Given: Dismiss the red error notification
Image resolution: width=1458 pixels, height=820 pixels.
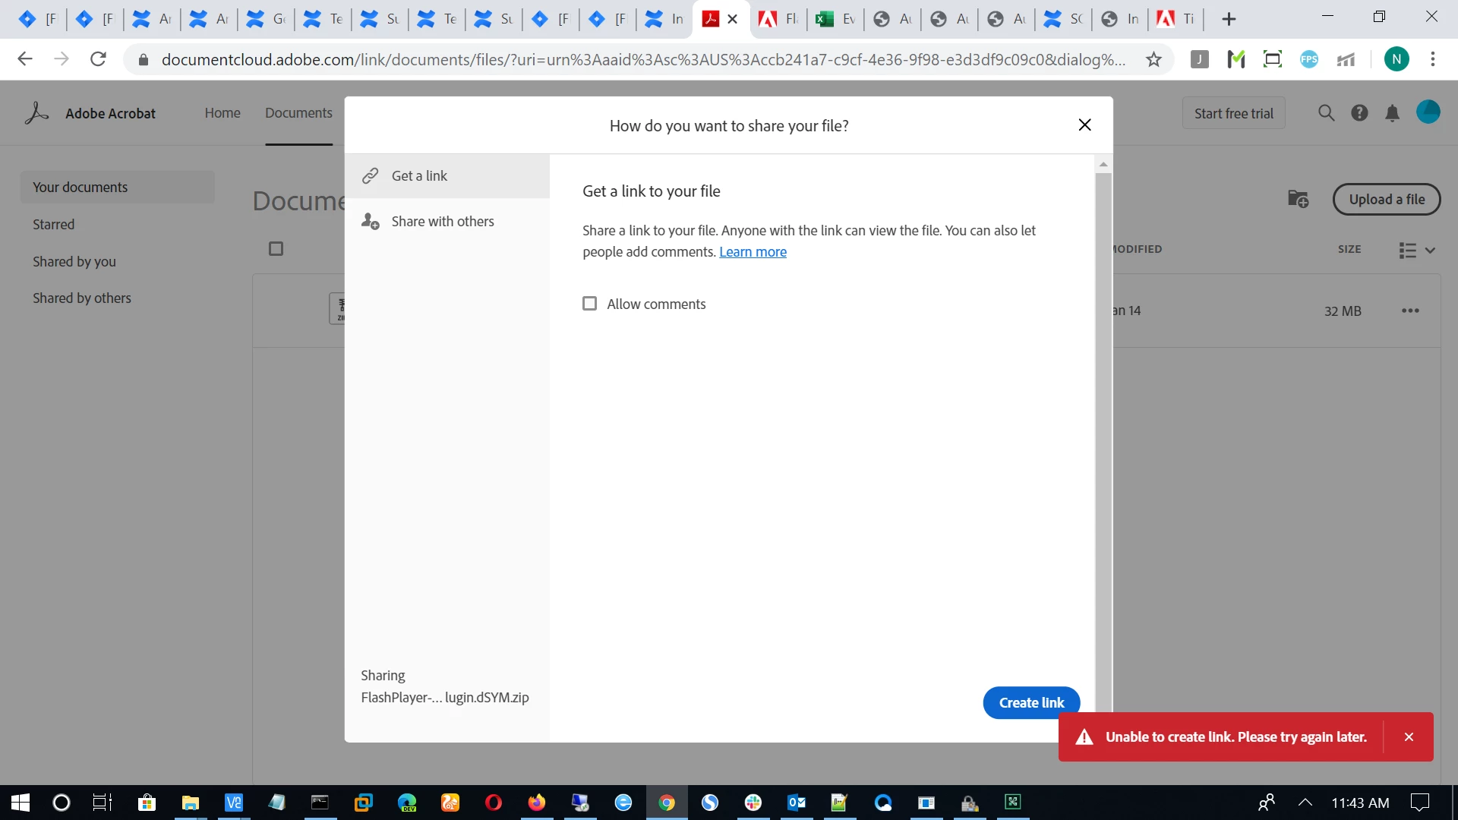Looking at the screenshot, I should click(x=1409, y=736).
